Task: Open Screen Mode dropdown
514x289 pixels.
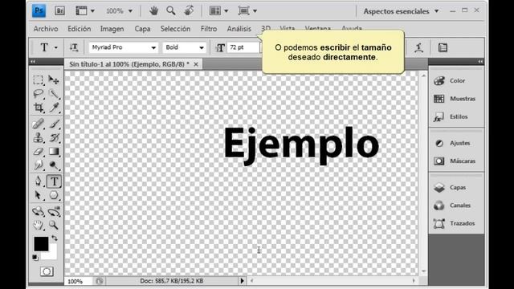Action: click(x=247, y=10)
